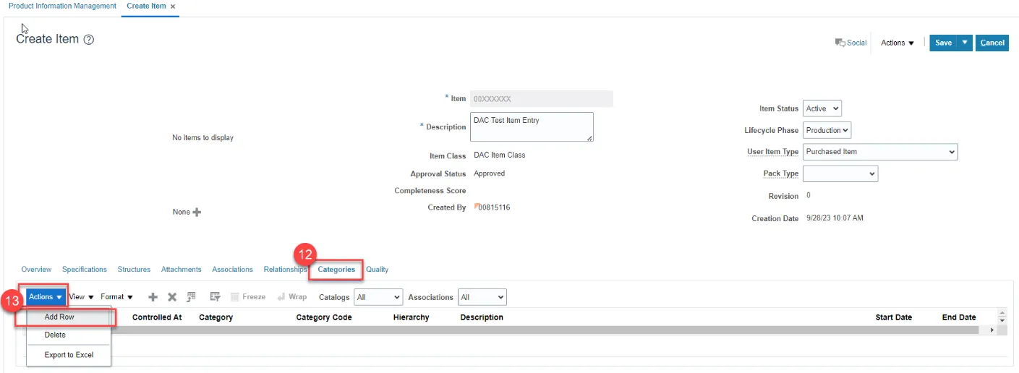Click the Controlled At column header
Viewport: 1019px width, 373px height.
[x=157, y=317]
